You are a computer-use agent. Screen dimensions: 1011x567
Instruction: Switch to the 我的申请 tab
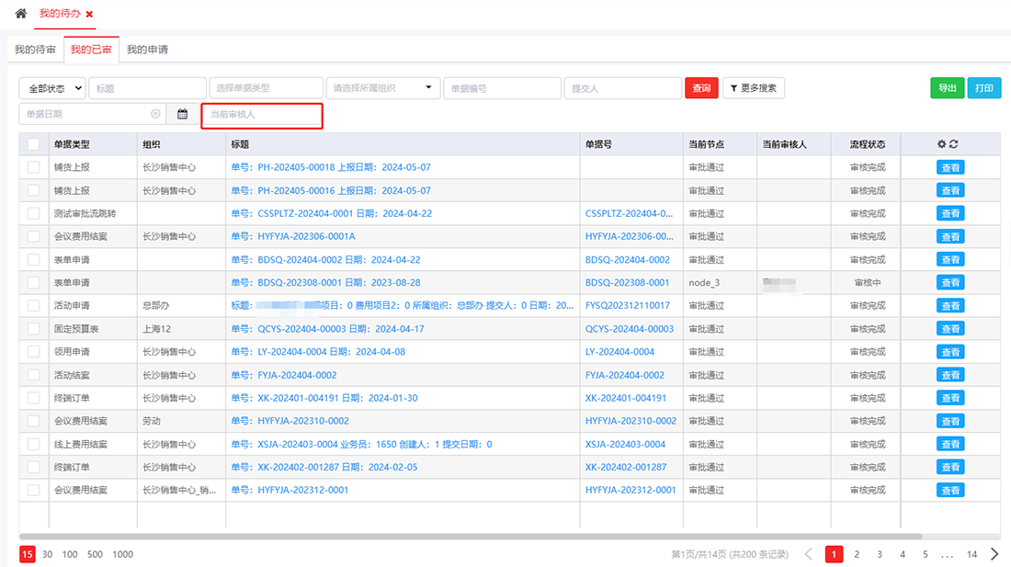point(147,50)
